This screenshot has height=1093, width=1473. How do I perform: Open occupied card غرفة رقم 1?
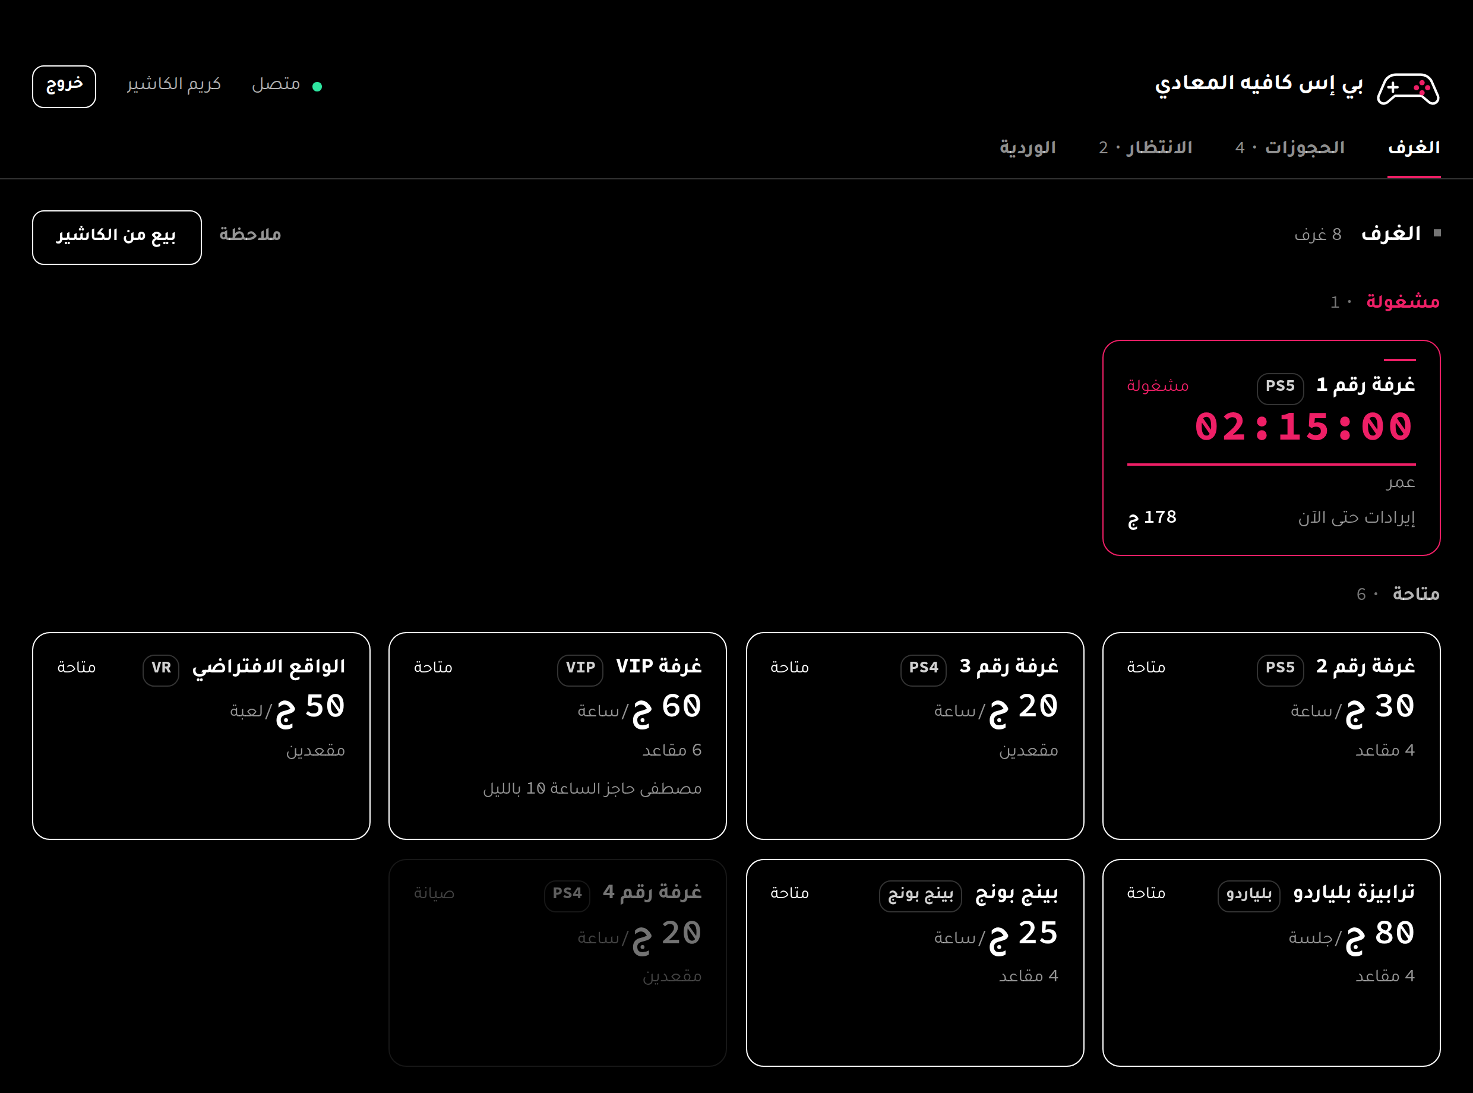click(1271, 448)
